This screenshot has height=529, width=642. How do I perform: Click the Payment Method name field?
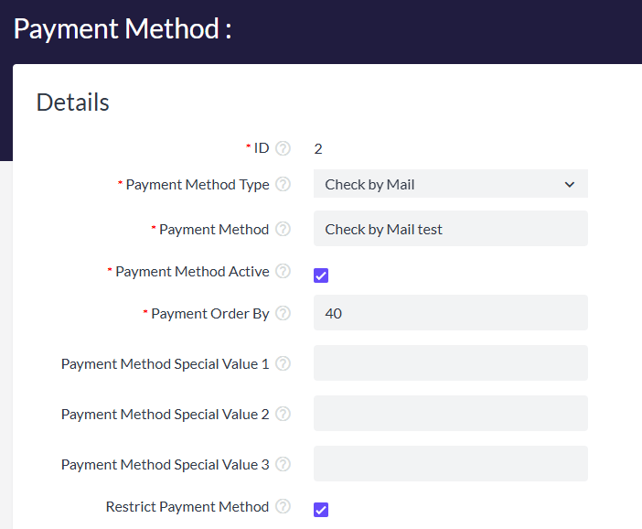click(450, 229)
